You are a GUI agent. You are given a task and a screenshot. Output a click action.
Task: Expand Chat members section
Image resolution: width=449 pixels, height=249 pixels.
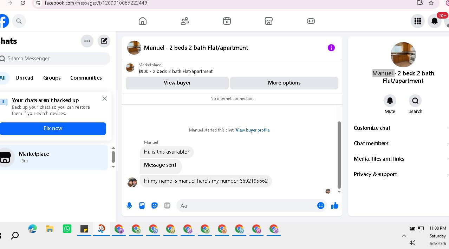pos(401,143)
